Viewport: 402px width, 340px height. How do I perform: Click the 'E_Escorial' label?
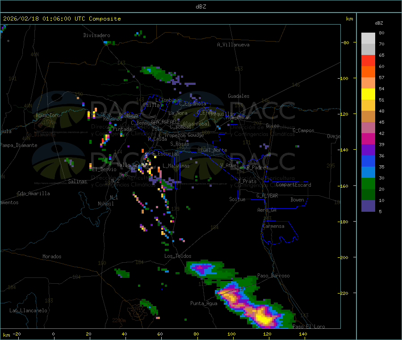point(166,154)
